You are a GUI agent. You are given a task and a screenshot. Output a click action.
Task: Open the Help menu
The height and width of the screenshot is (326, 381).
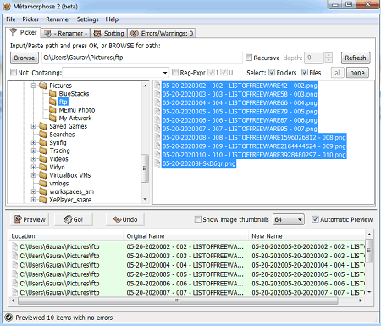(x=112, y=19)
